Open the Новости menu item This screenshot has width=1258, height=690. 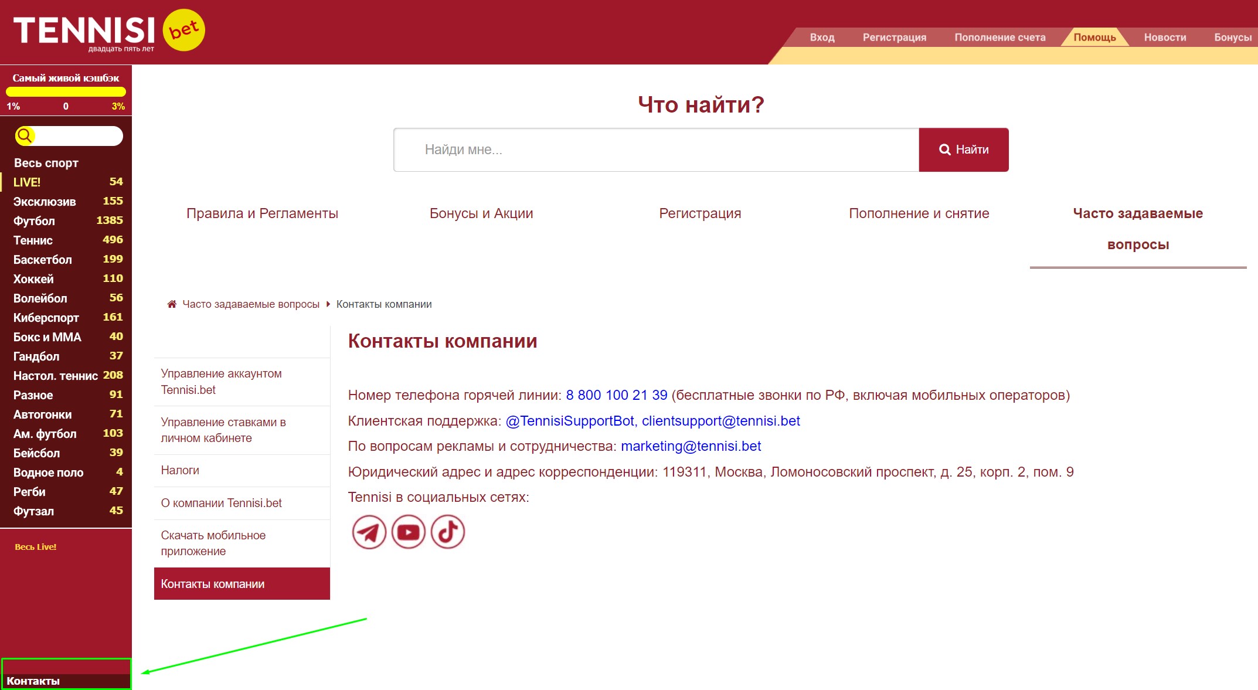1164,36
